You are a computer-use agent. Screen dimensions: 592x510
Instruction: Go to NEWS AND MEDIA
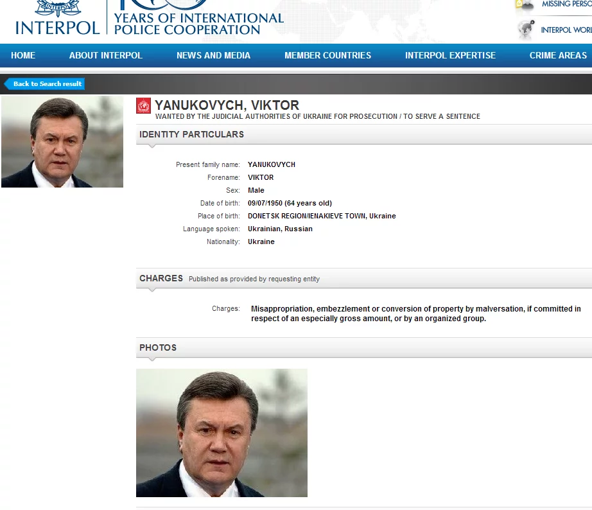tap(213, 55)
